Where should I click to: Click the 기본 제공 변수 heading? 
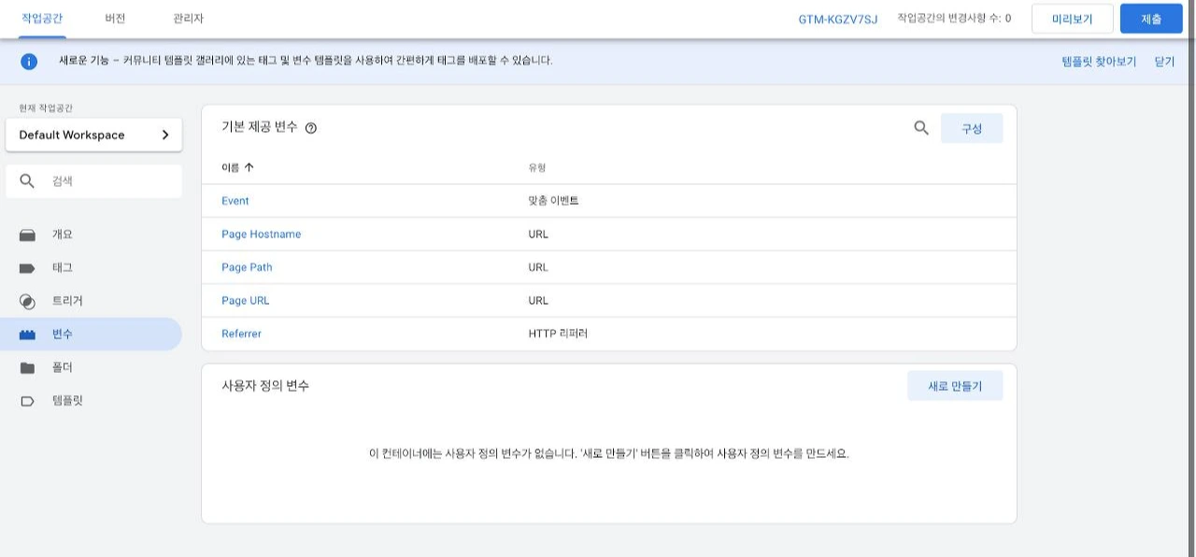point(260,127)
